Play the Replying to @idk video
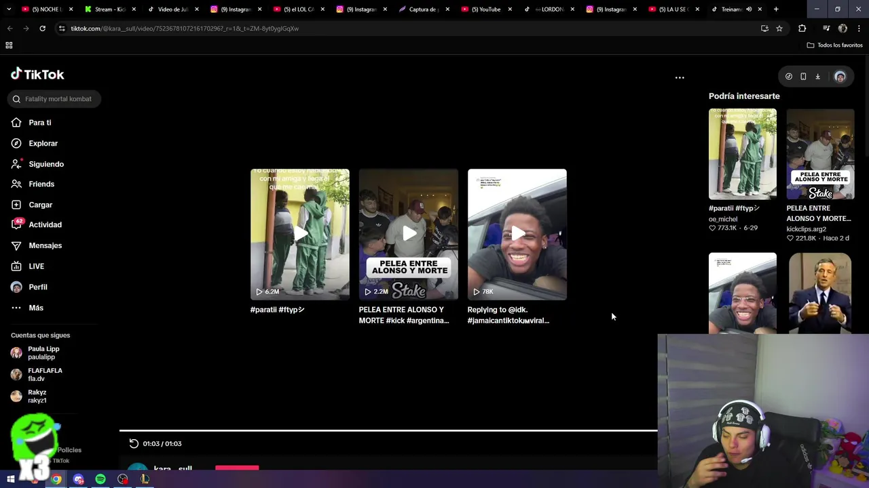869x488 pixels. pyautogui.click(x=517, y=234)
